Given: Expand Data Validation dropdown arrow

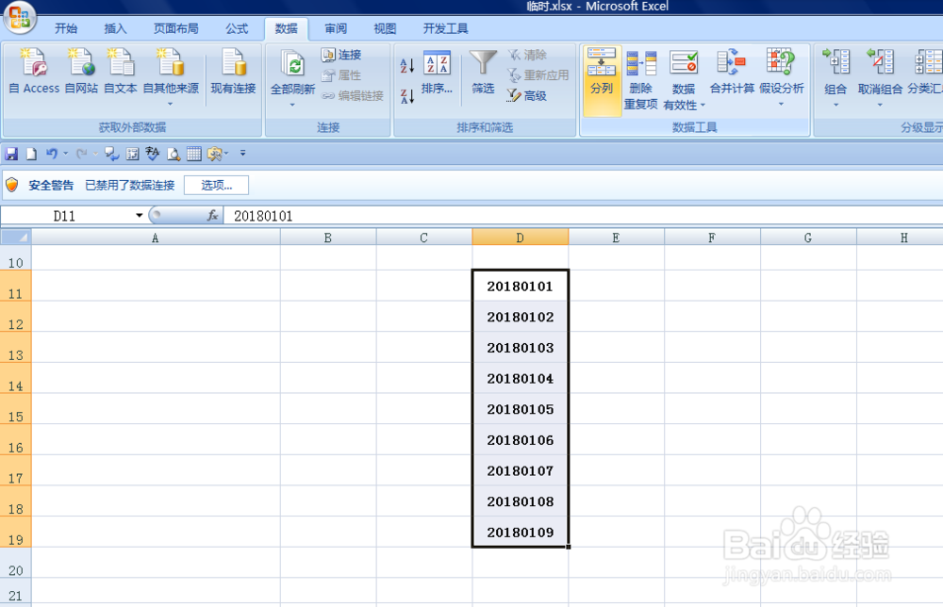Looking at the screenshot, I should pyautogui.click(x=703, y=106).
